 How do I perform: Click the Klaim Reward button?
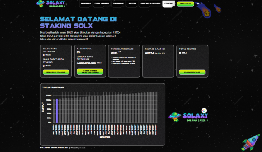(x=192, y=72)
